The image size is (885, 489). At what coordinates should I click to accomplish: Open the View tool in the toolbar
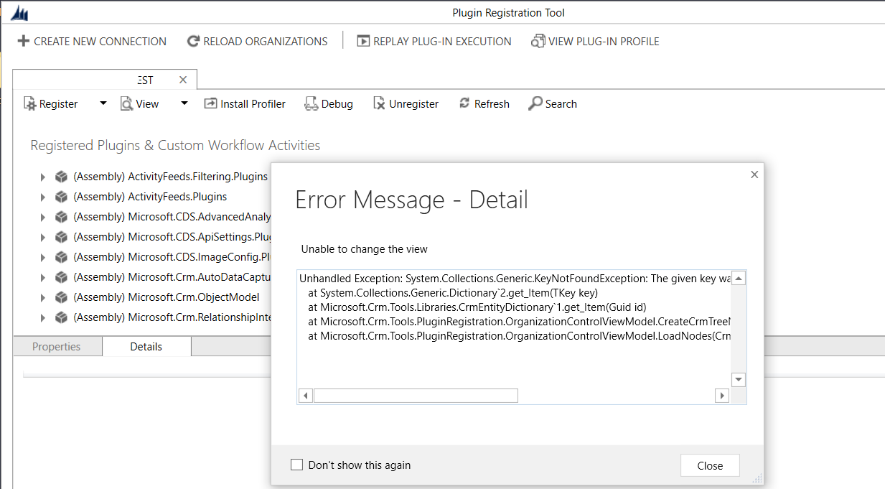[139, 103]
